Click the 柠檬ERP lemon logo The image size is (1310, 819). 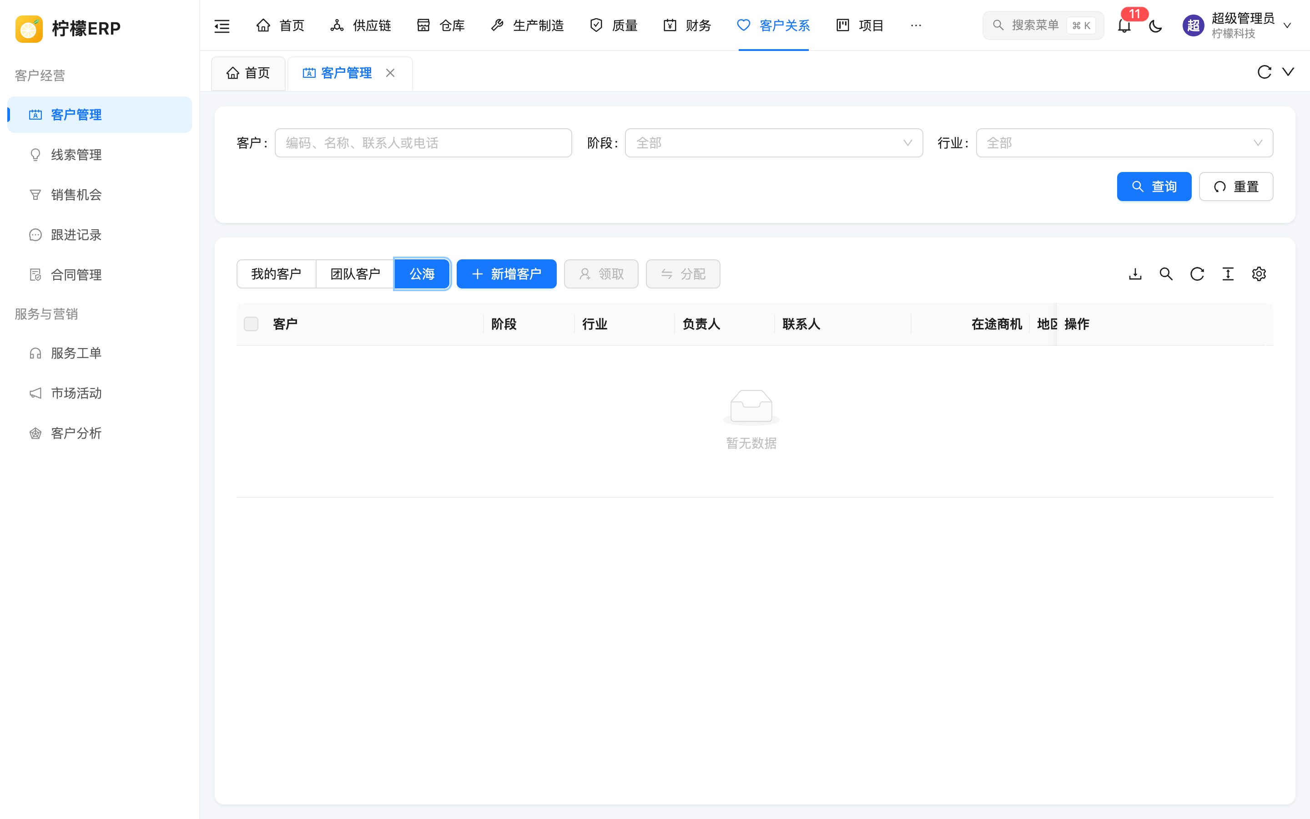(x=29, y=28)
